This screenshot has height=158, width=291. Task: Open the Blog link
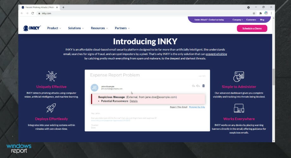[262, 20]
